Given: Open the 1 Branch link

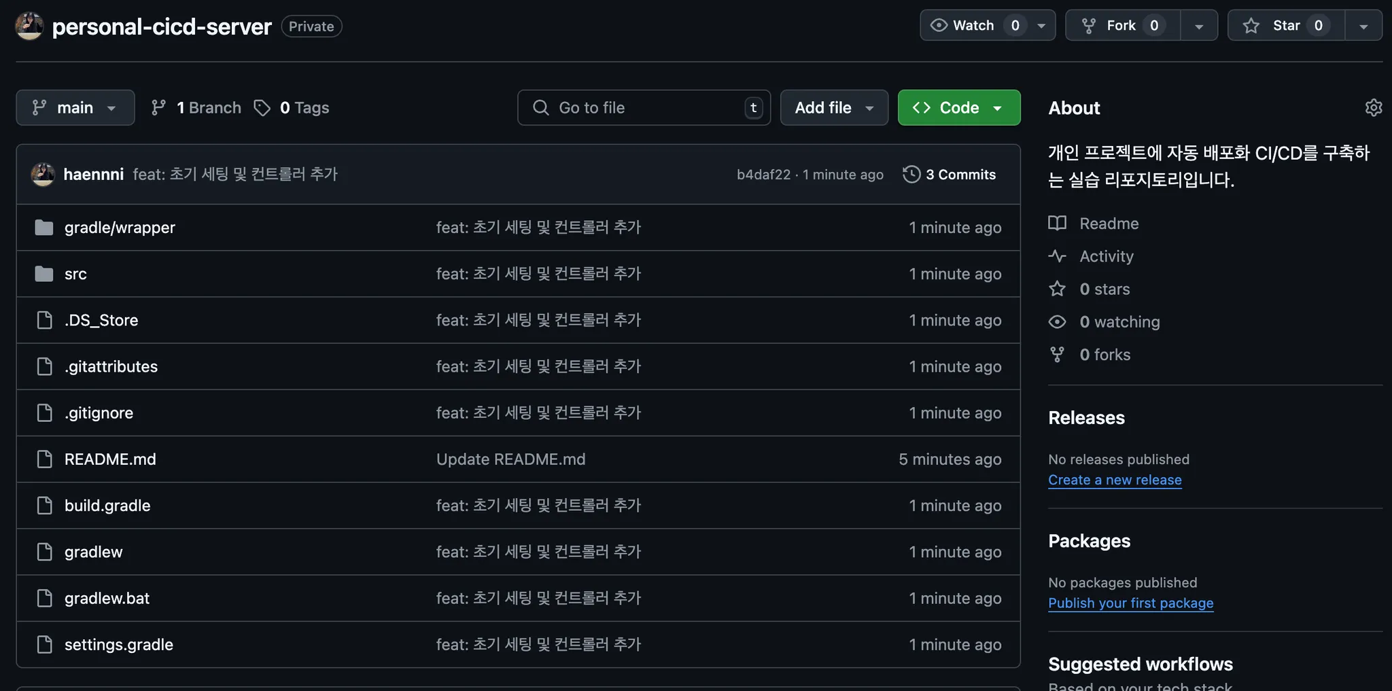Looking at the screenshot, I should (x=196, y=107).
